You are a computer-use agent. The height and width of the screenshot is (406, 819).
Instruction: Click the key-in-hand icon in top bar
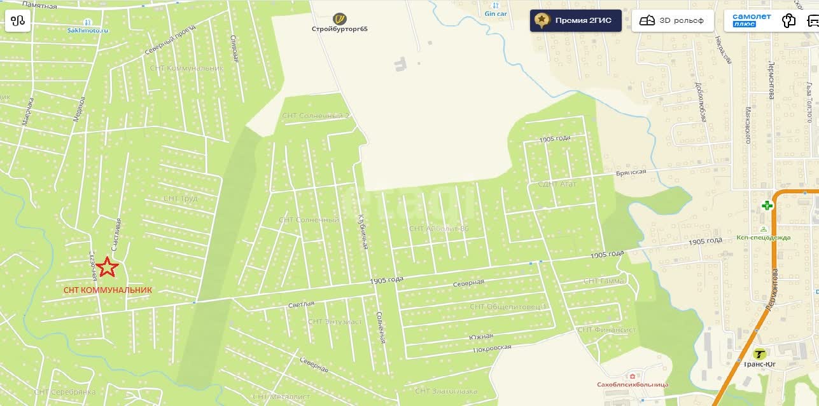point(789,20)
